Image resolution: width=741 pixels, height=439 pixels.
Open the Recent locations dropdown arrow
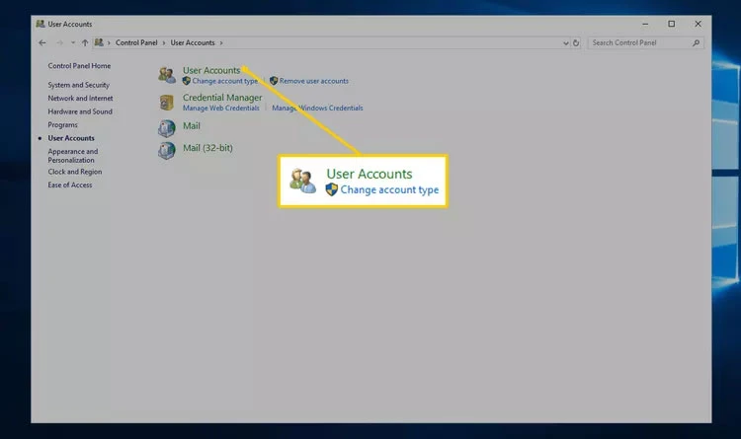pos(72,43)
